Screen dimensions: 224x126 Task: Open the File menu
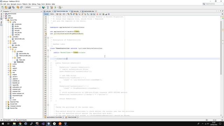tap(1, 4)
